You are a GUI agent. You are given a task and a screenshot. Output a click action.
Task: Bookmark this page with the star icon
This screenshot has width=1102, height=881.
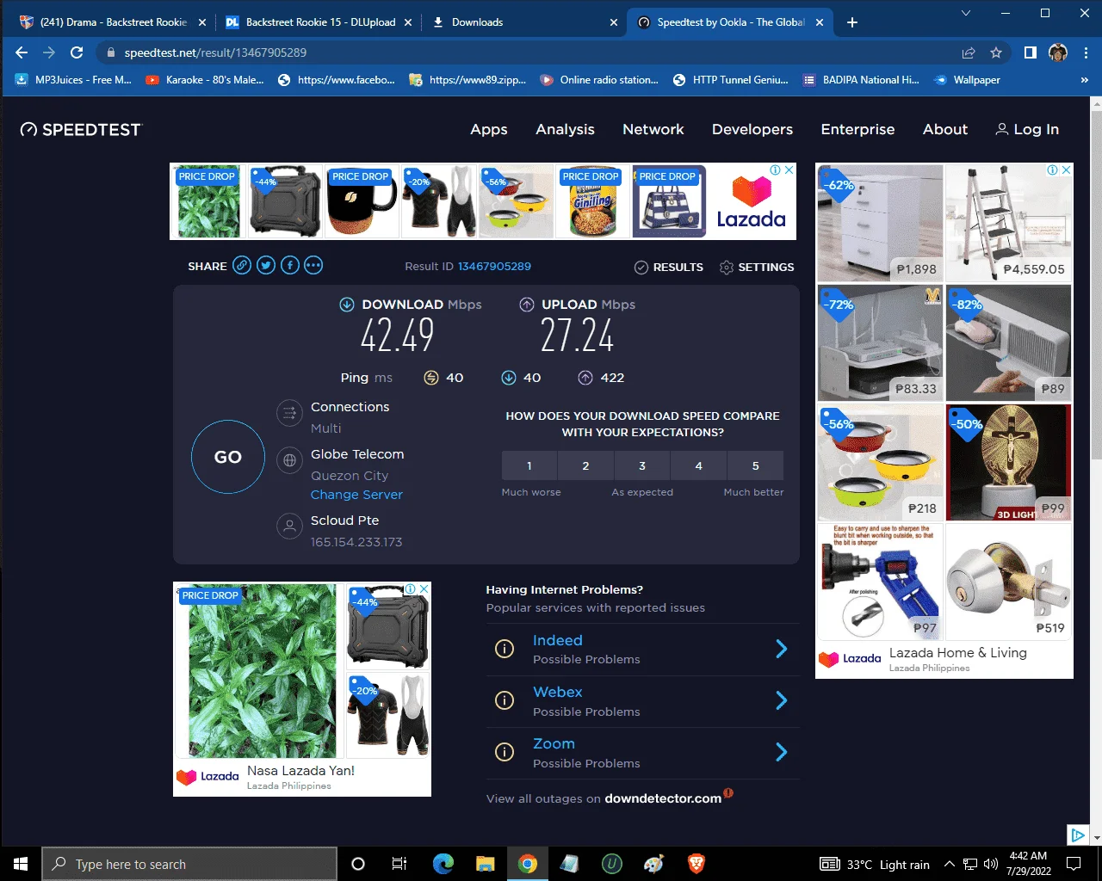[x=996, y=52]
